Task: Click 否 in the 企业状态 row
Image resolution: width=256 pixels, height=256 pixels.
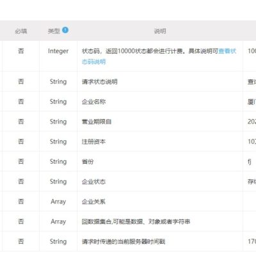Action: [21, 182]
